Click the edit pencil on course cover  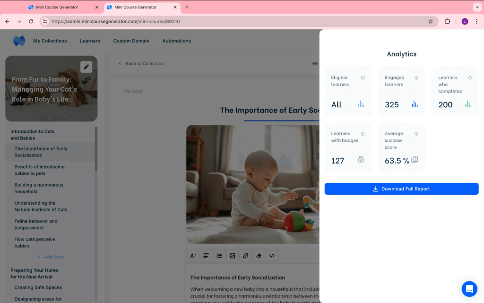point(86,67)
